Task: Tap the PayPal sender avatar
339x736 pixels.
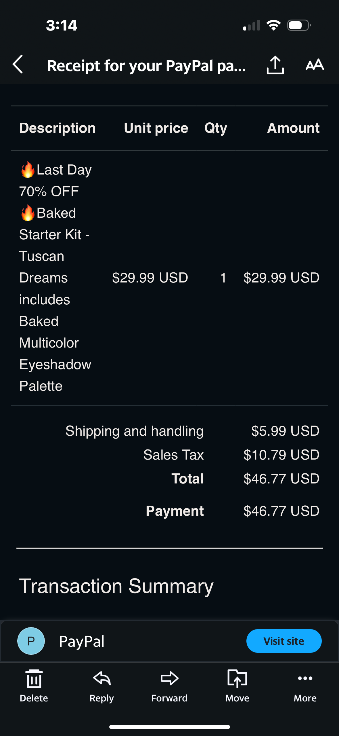Action: [x=31, y=641]
